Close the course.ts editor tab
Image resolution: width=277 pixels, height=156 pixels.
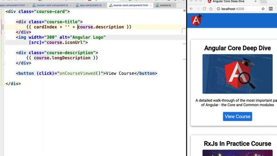[173, 5]
